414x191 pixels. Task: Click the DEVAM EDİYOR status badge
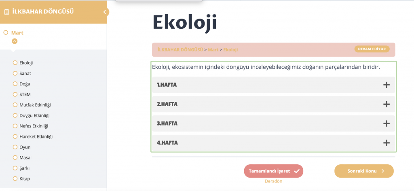click(x=372, y=49)
